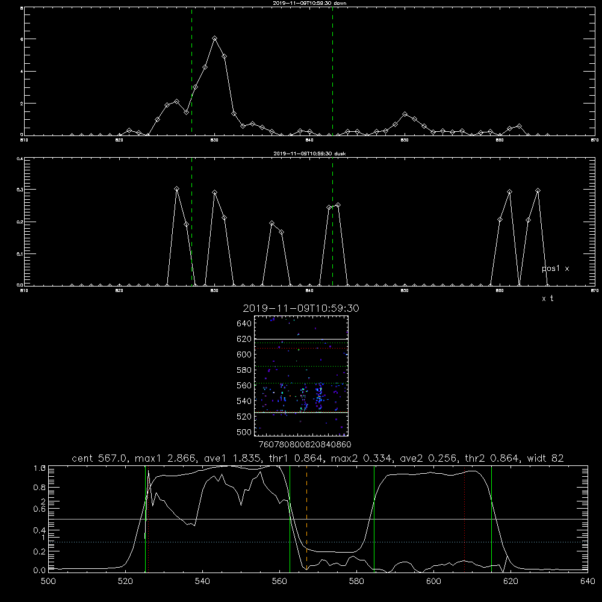Click the '0.2' y-axis label on bottom plot

click(x=40, y=551)
